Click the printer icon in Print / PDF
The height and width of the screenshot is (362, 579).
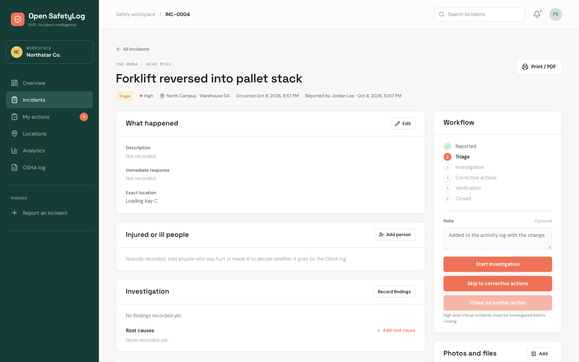pyautogui.click(x=525, y=67)
